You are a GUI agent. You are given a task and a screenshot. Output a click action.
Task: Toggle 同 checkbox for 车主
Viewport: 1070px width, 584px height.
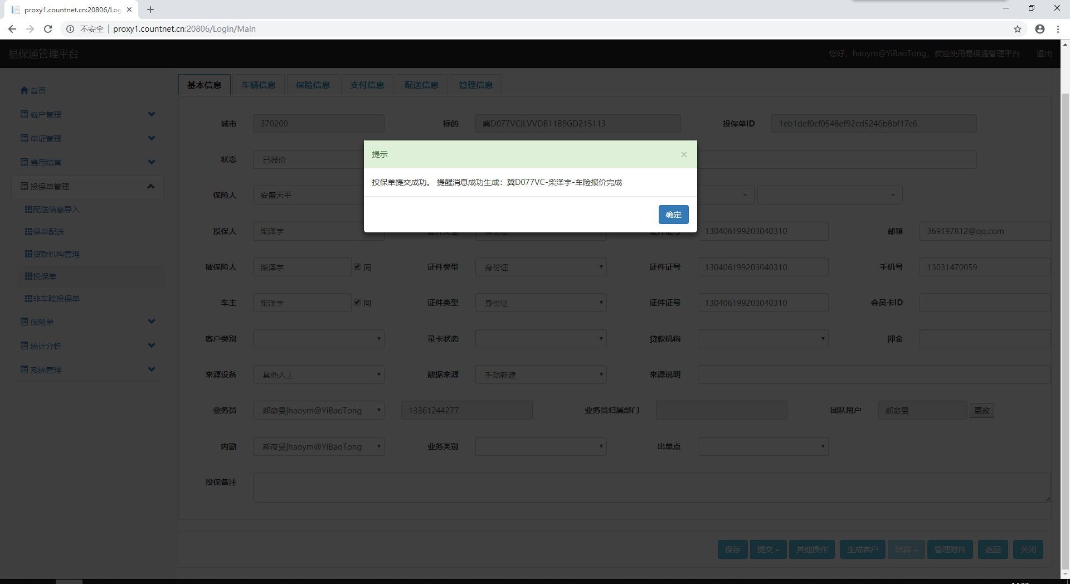coord(357,303)
